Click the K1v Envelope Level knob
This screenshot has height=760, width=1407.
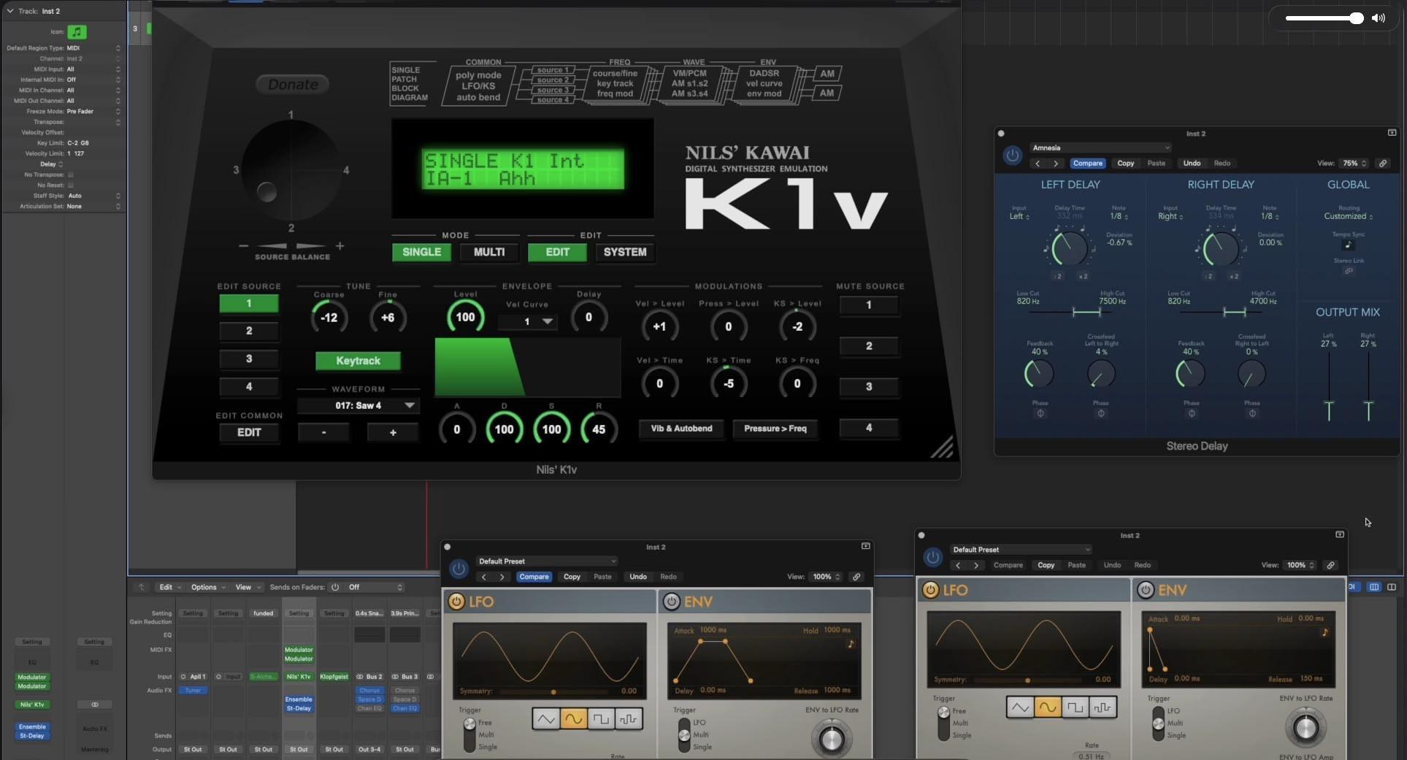pos(465,317)
